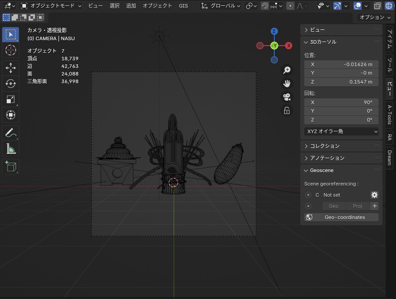
Task: Click the 3D cursor Z position field
Action: click(x=341, y=82)
